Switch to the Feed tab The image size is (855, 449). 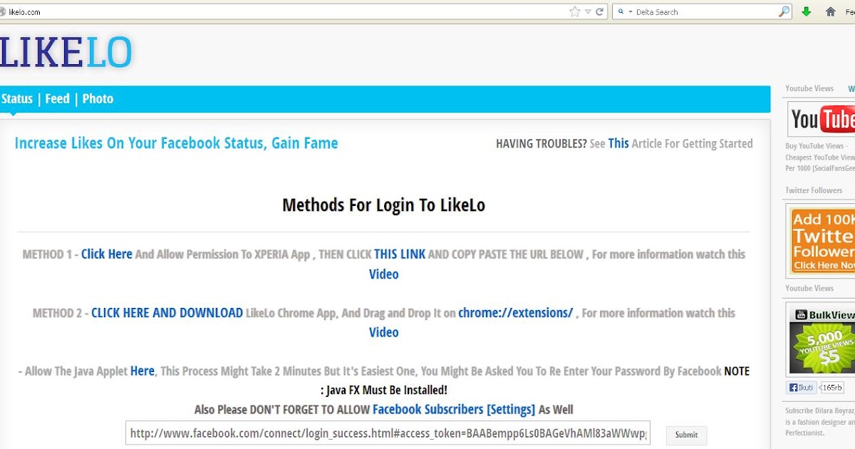click(58, 99)
